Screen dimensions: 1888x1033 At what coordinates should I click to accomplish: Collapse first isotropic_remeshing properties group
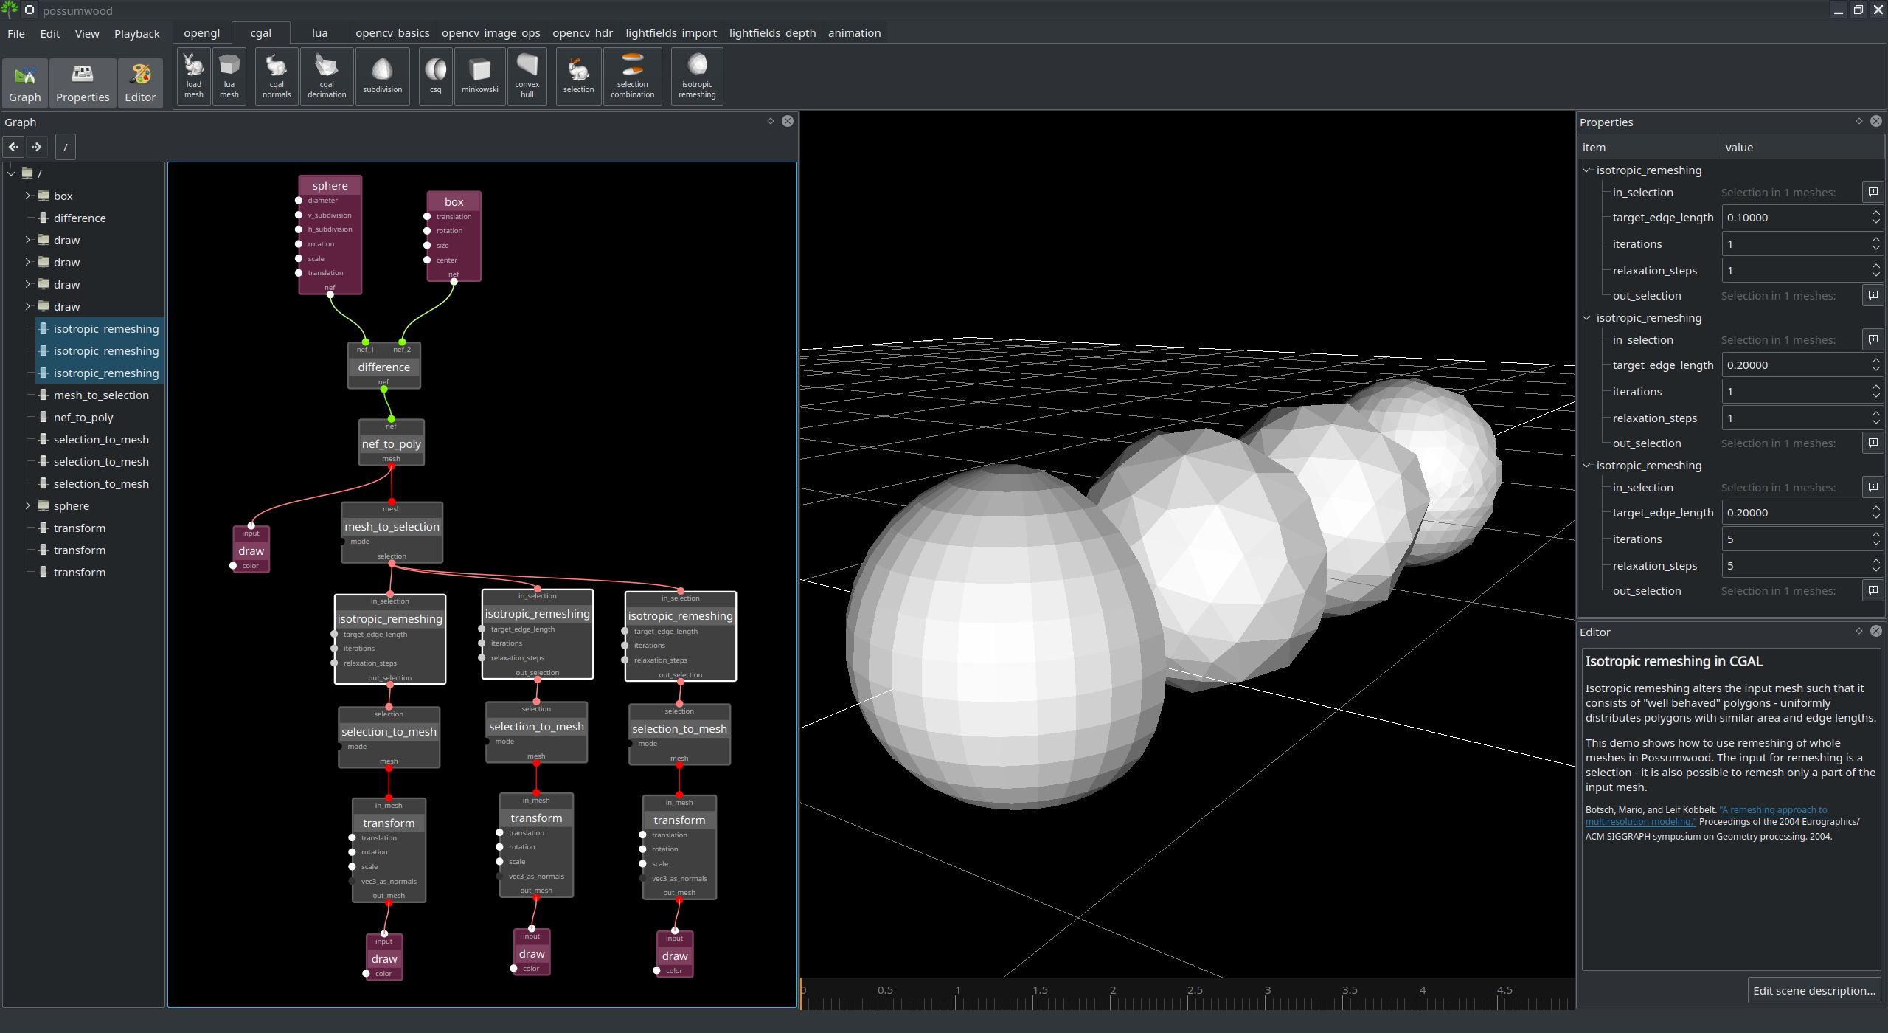(x=1586, y=170)
